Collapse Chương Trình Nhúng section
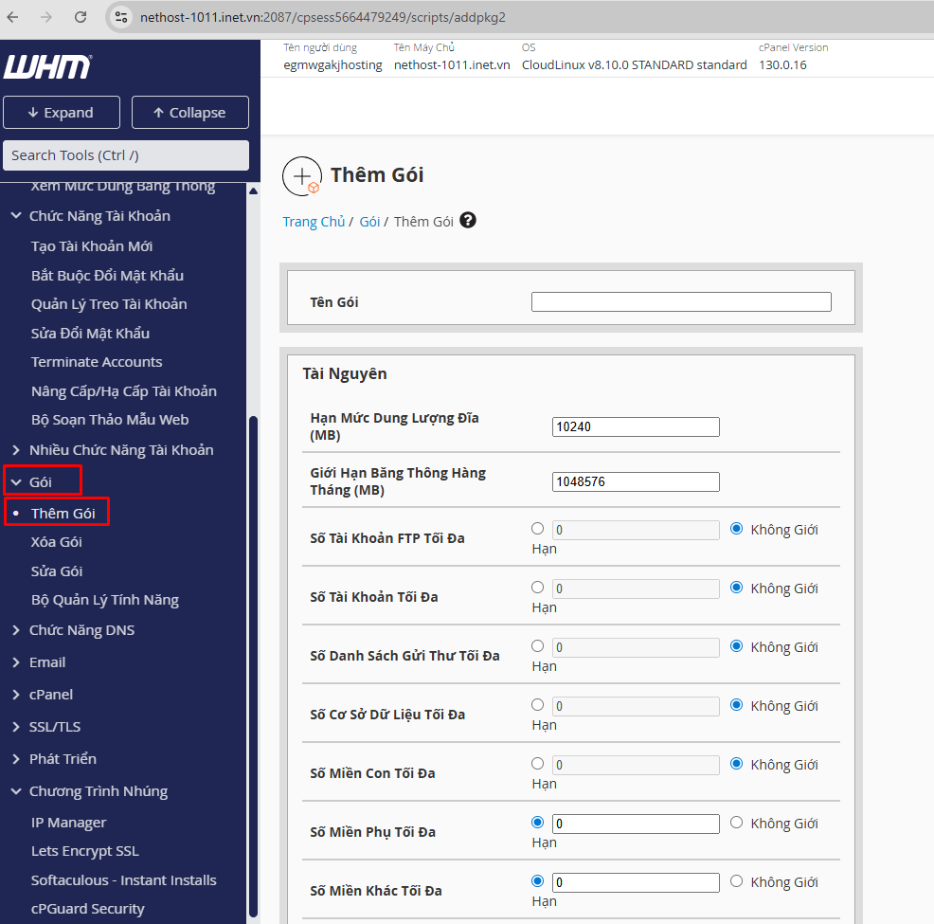 click(16, 791)
